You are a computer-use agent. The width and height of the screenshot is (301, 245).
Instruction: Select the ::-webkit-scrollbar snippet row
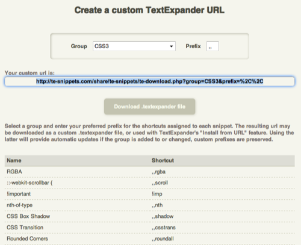tap(149, 183)
